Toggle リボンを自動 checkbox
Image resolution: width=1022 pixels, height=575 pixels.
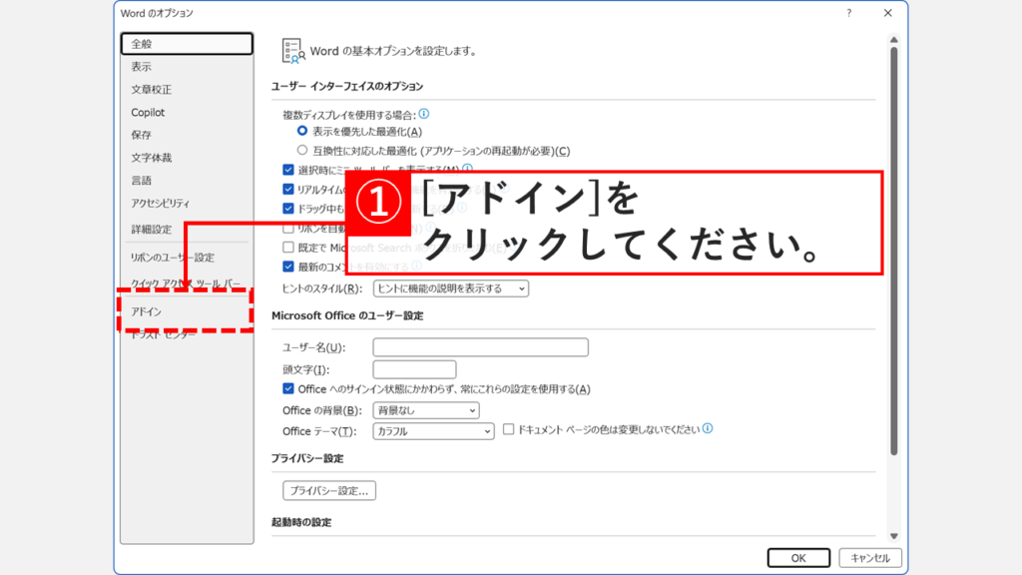(x=288, y=229)
